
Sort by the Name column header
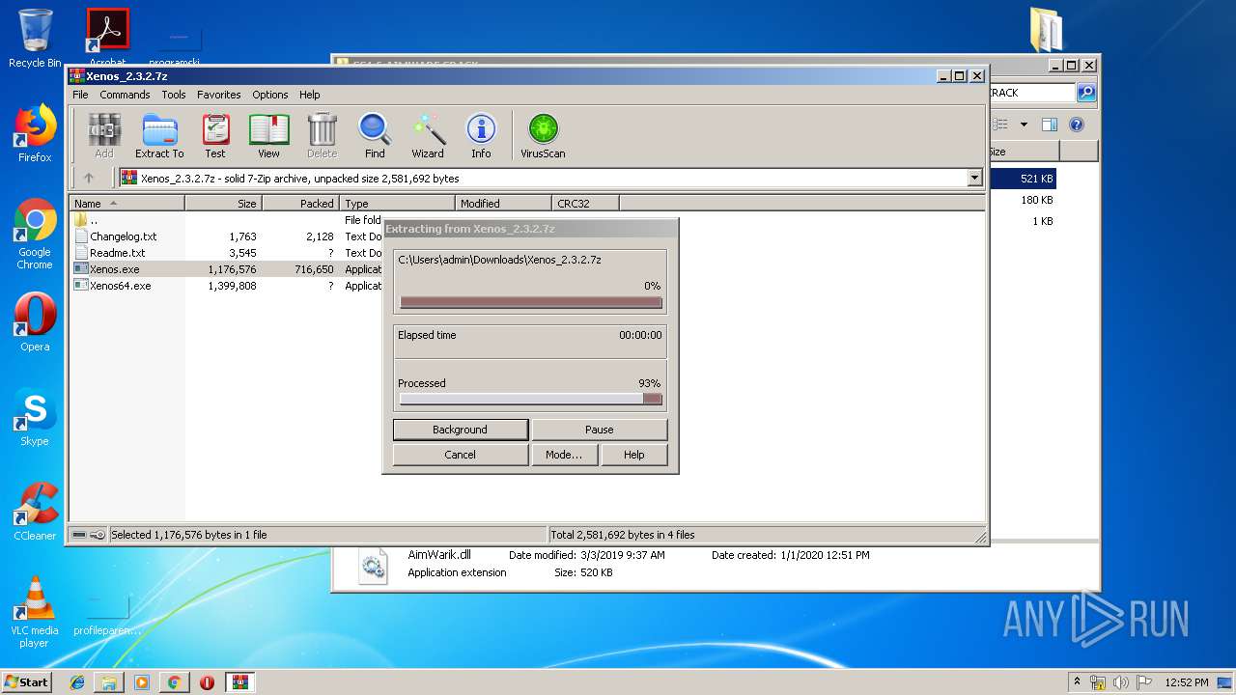point(126,204)
